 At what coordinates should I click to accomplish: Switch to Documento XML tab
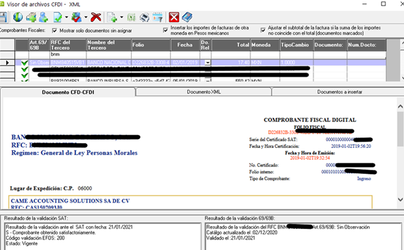click(204, 92)
